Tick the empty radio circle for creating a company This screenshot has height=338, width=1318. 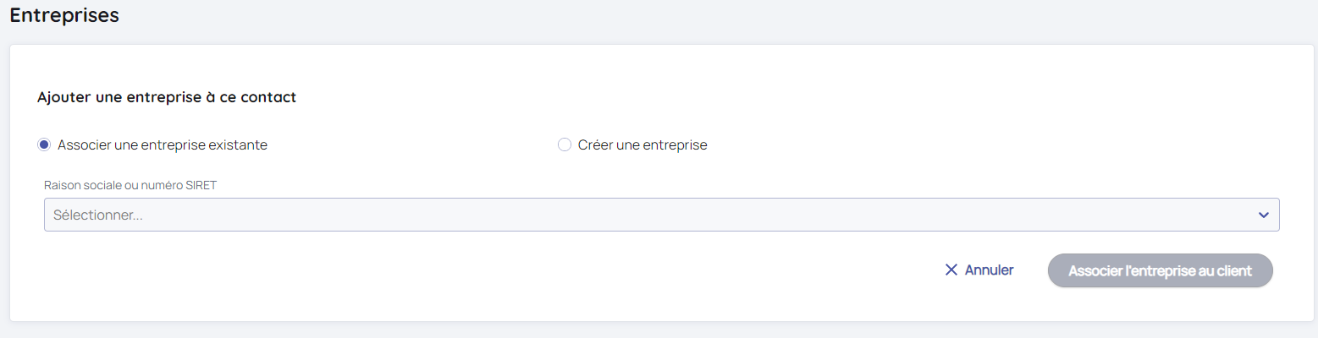click(x=565, y=144)
